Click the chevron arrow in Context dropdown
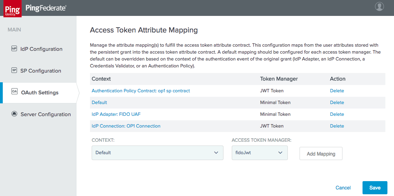This screenshot has width=394, height=196. tap(216, 152)
